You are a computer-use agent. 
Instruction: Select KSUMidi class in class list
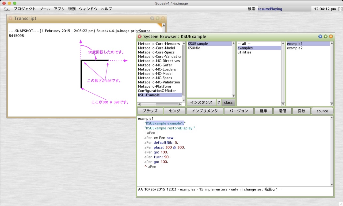209,48
